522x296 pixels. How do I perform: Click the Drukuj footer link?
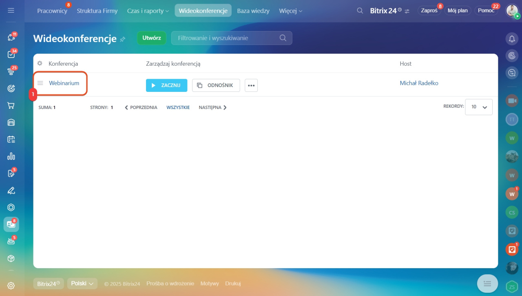pos(233,283)
